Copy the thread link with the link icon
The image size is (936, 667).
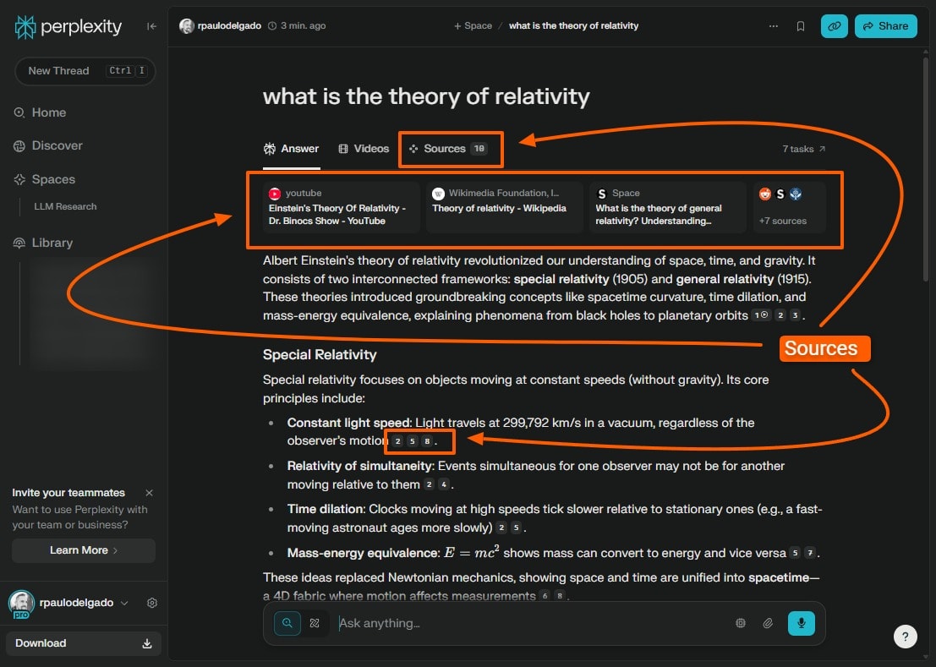tap(834, 25)
